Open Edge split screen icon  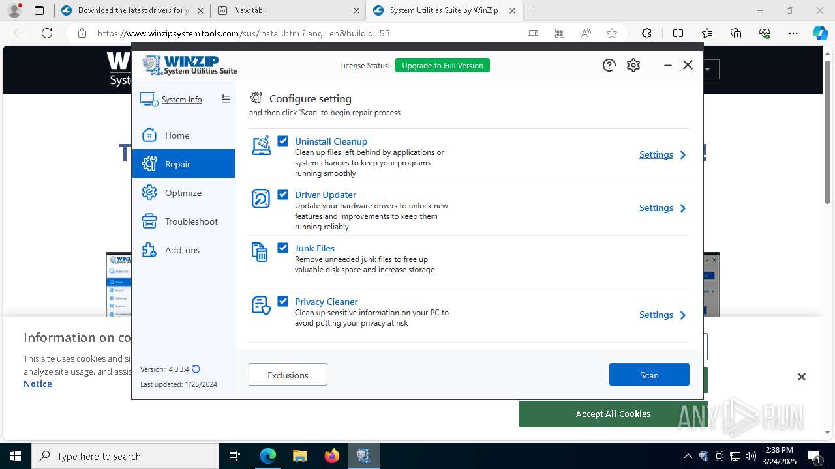pyautogui.click(x=678, y=33)
